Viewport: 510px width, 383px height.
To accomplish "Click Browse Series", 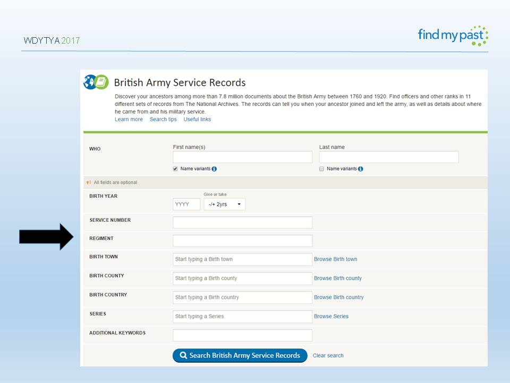I will (331, 317).
